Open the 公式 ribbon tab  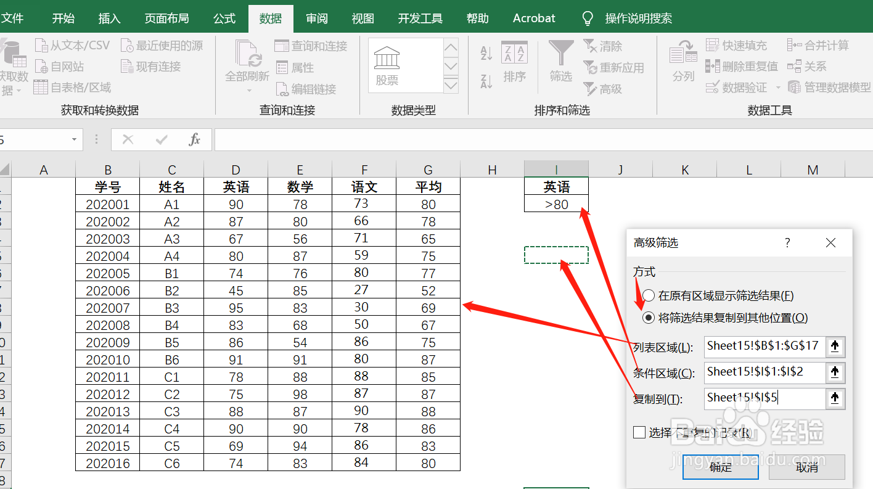coord(224,18)
